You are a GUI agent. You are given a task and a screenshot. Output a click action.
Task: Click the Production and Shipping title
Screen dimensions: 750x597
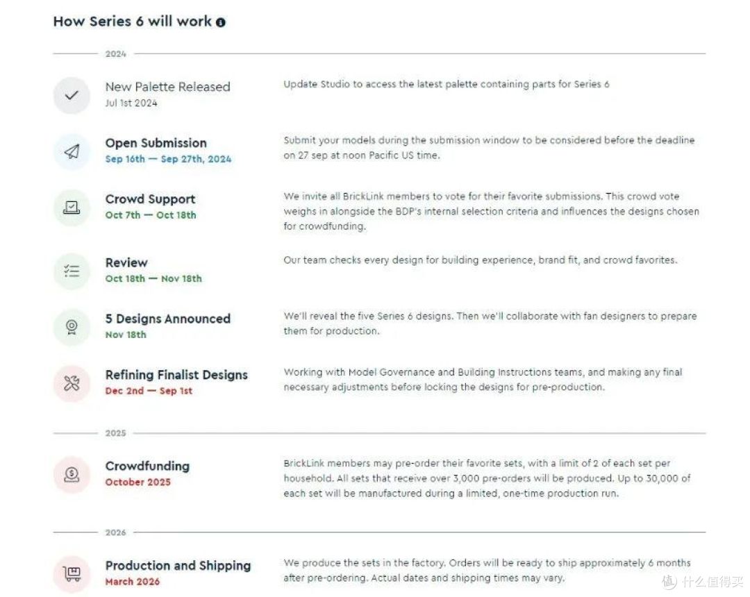click(x=178, y=566)
